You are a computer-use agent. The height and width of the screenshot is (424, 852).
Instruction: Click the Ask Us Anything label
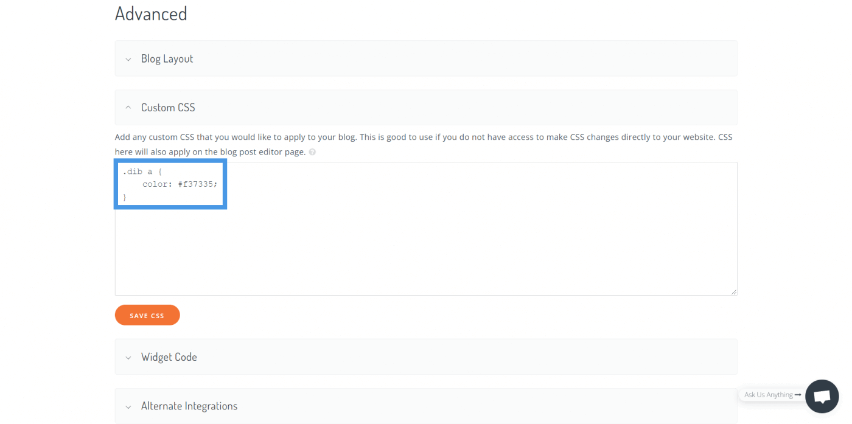click(x=772, y=395)
